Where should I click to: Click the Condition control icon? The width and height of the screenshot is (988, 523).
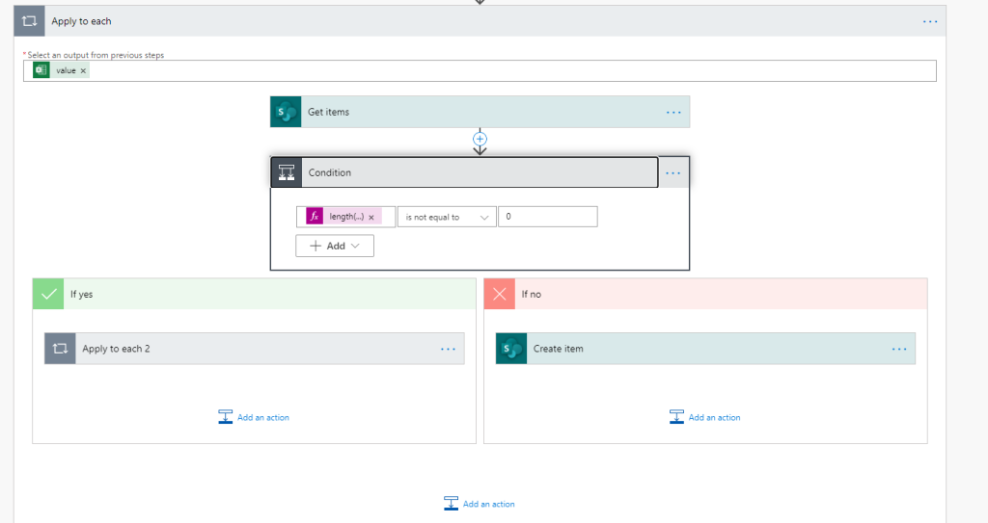pyautogui.click(x=287, y=172)
